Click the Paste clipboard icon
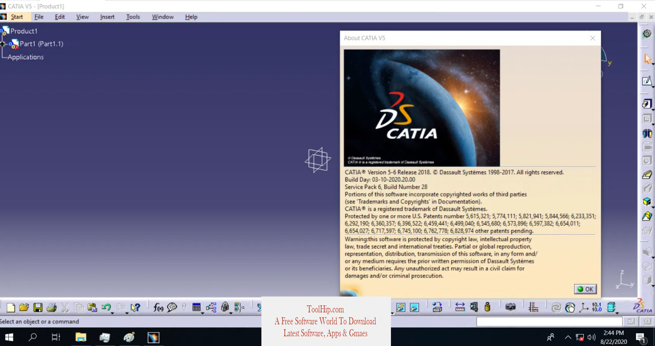 point(92,308)
